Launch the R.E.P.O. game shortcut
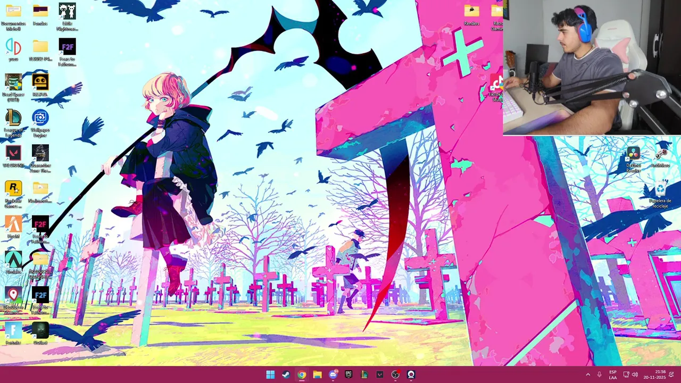 tap(40, 86)
